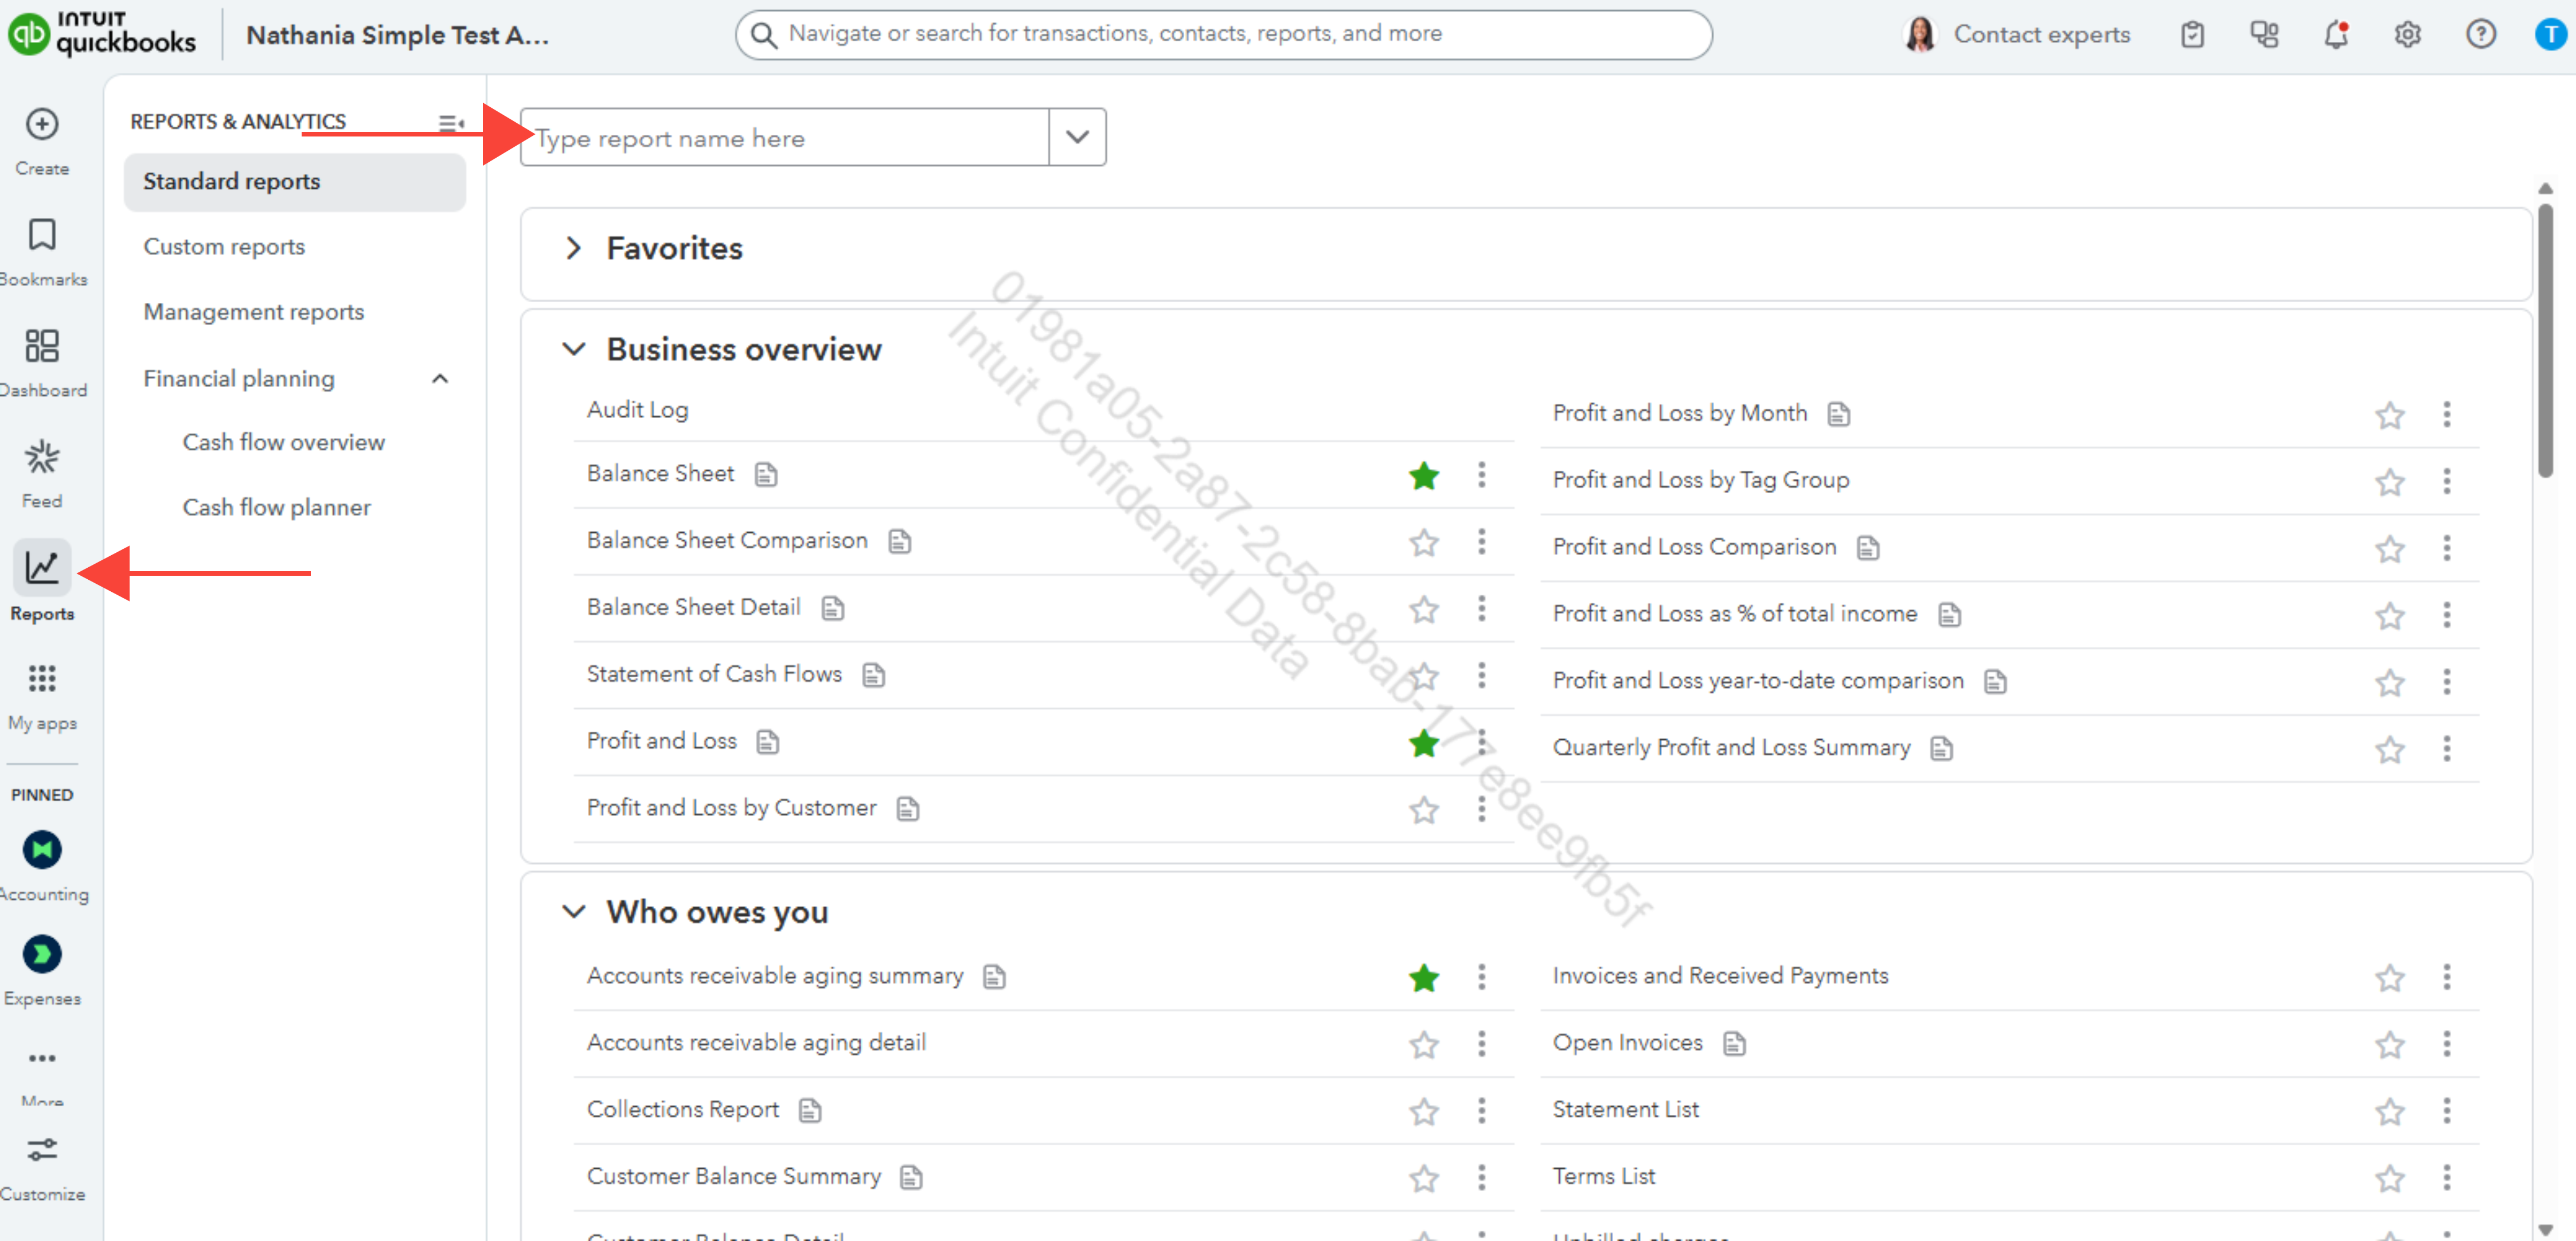Open the Statement of Cash Flows report
Viewport: 2576px width, 1241px height.
coord(714,674)
